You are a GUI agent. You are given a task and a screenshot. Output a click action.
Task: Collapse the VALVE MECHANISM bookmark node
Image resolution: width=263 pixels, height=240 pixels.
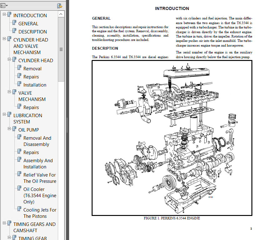tap(9, 92)
